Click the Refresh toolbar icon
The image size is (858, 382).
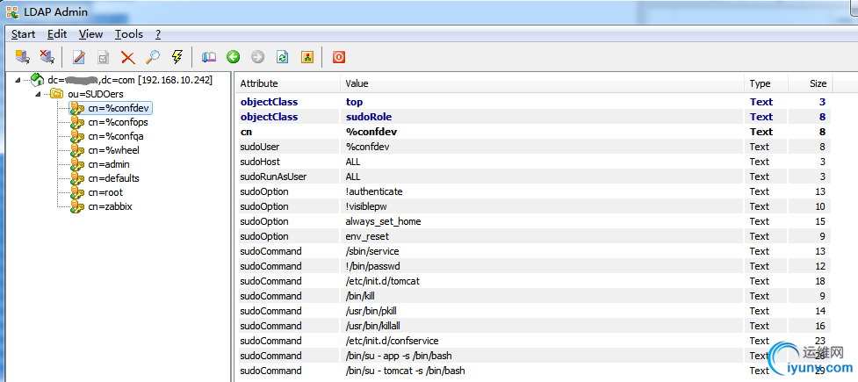(x=283, y=57)
